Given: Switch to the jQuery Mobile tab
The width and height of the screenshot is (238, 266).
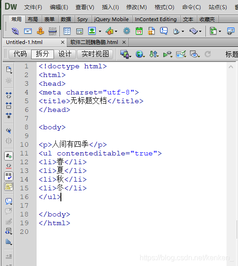Looking at the screenshot, I should point(111,19).
